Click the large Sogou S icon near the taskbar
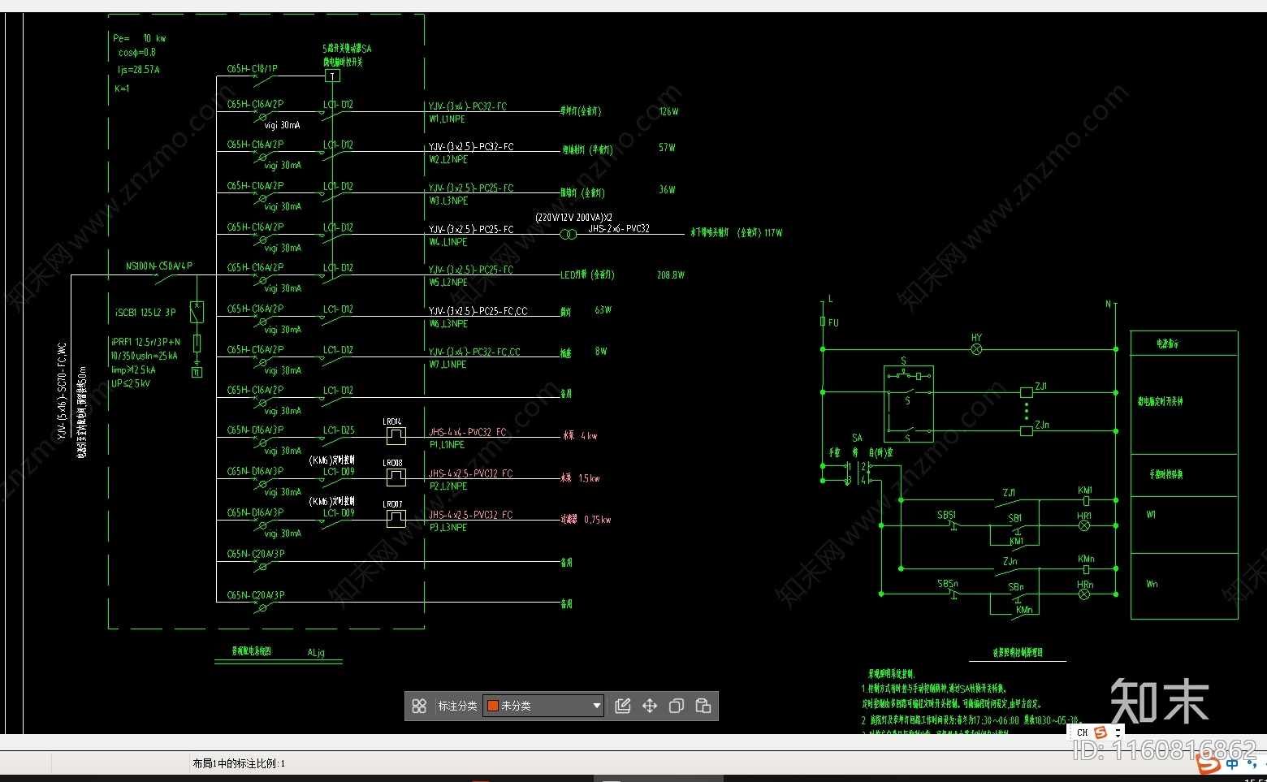 click(1209, 763)
